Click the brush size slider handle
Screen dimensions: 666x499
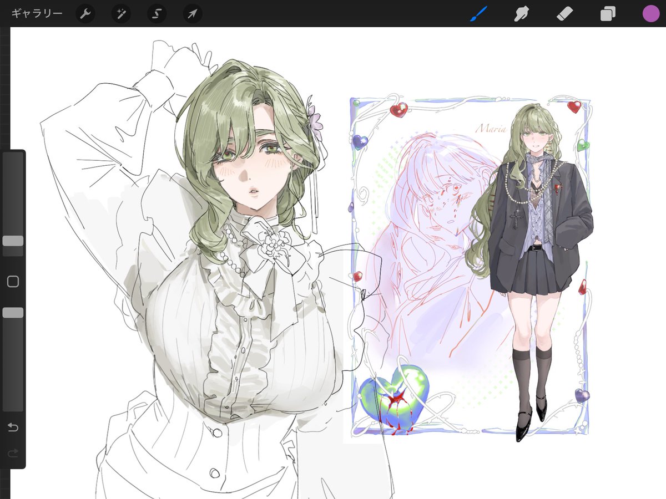click(x=13, y=241)
